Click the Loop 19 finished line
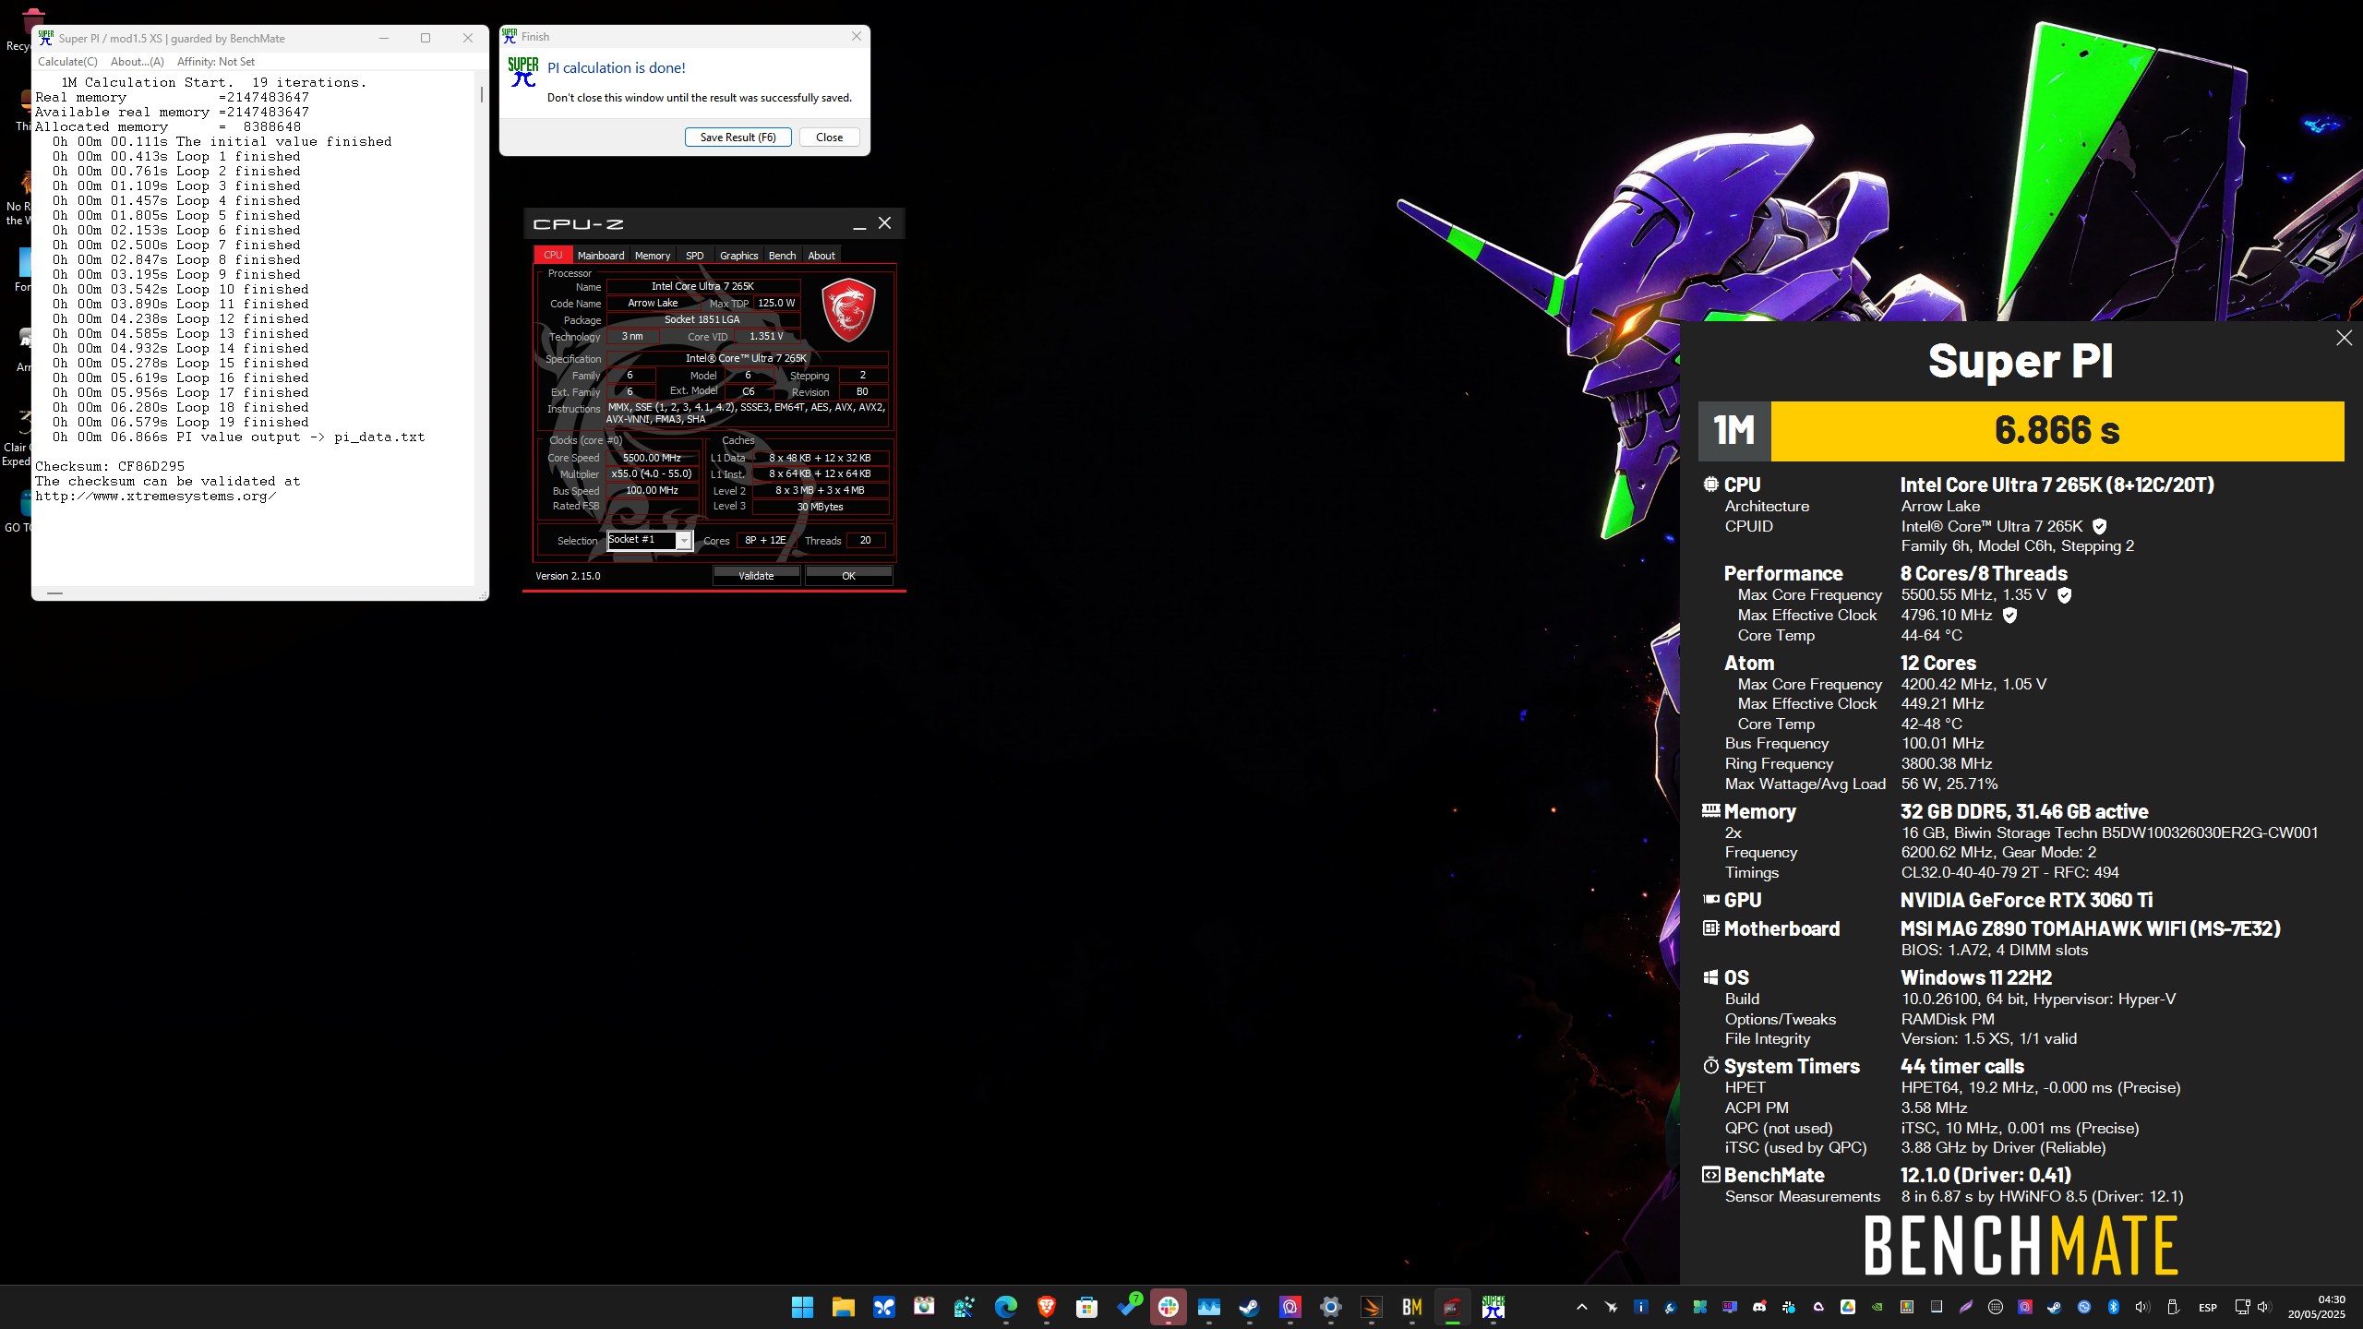The height and width of the screenshot is (1329, 2363). [181, 423]
